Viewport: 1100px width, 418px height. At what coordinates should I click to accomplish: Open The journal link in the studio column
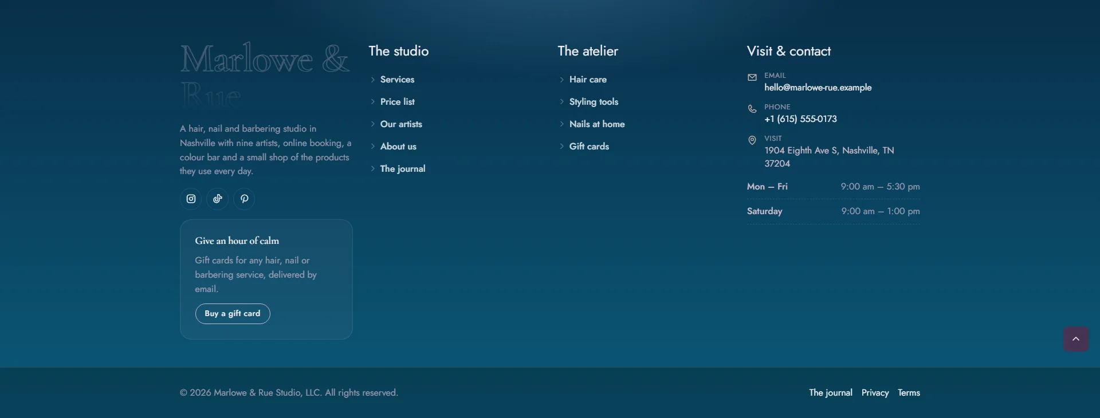[x=403, y=169]
